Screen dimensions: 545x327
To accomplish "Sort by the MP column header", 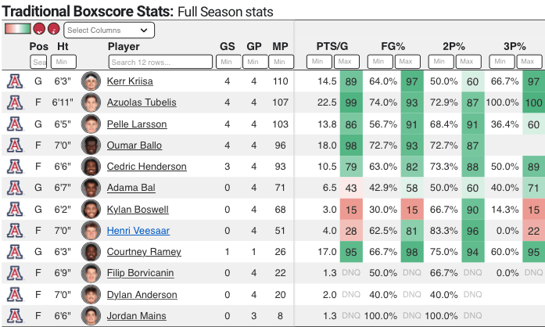I will click(x=280, y=46).
